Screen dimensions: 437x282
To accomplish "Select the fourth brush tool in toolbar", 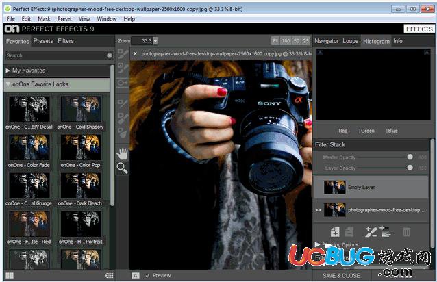I will point(122,104).
